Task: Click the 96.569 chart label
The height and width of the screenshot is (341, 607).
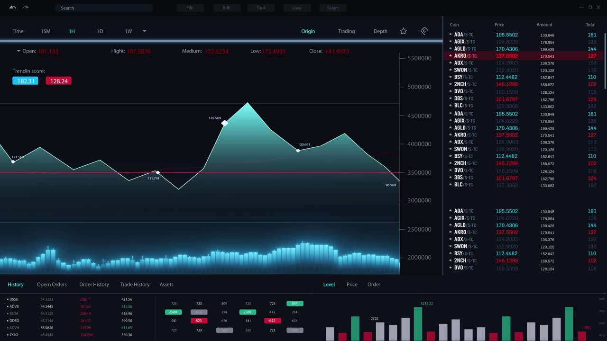Action: point(391,185)
